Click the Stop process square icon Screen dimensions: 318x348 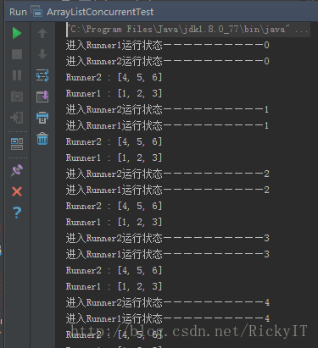(x=17, y=54)
